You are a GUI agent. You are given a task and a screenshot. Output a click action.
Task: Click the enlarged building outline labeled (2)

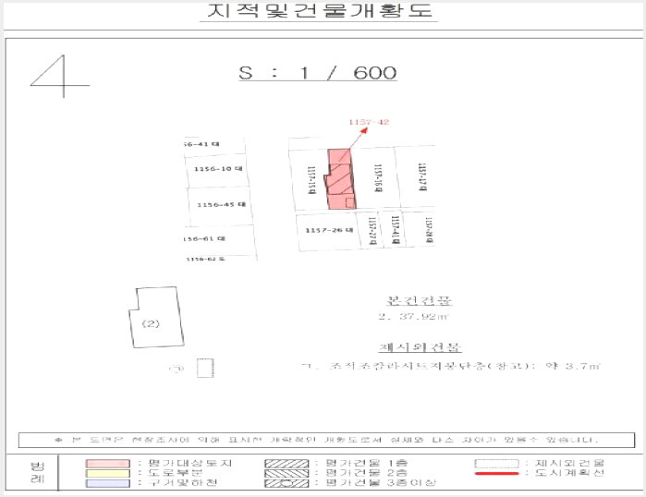coord(156,317)
